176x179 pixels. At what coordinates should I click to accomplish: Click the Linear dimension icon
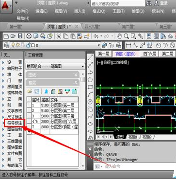point(128,45)
